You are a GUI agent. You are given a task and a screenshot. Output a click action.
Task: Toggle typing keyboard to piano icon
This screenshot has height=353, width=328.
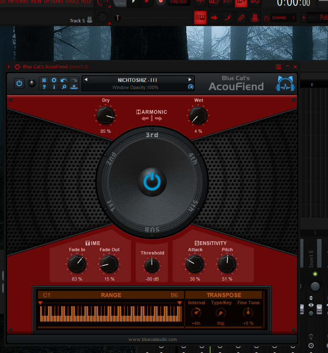pos(200,17)
